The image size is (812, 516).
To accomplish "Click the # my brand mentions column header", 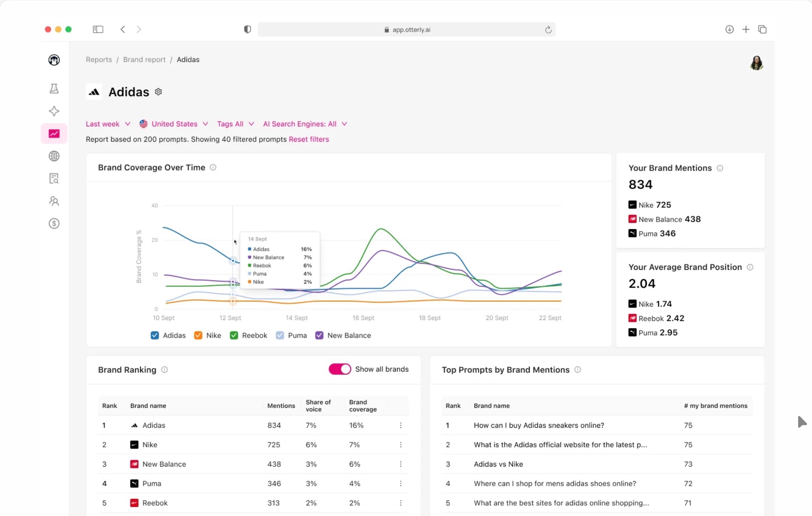I will point(715,406).
